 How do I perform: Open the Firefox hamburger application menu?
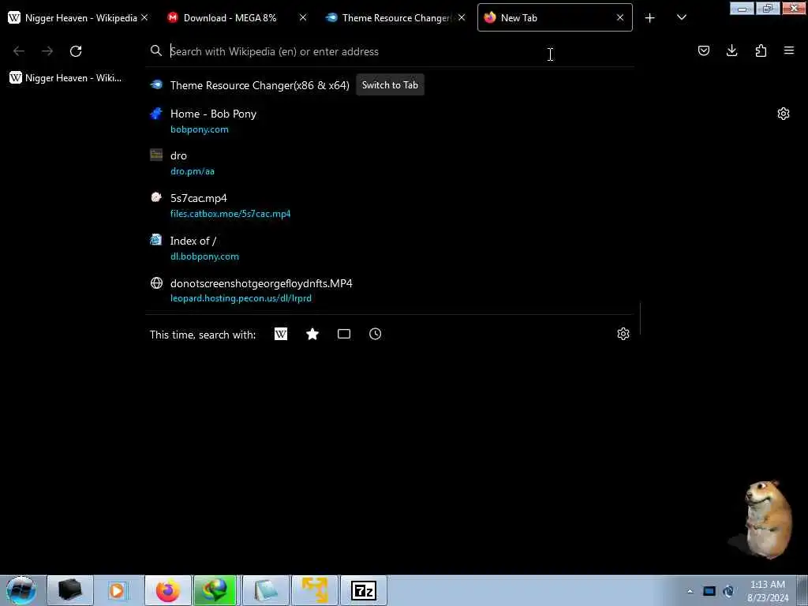click(789, 50)
